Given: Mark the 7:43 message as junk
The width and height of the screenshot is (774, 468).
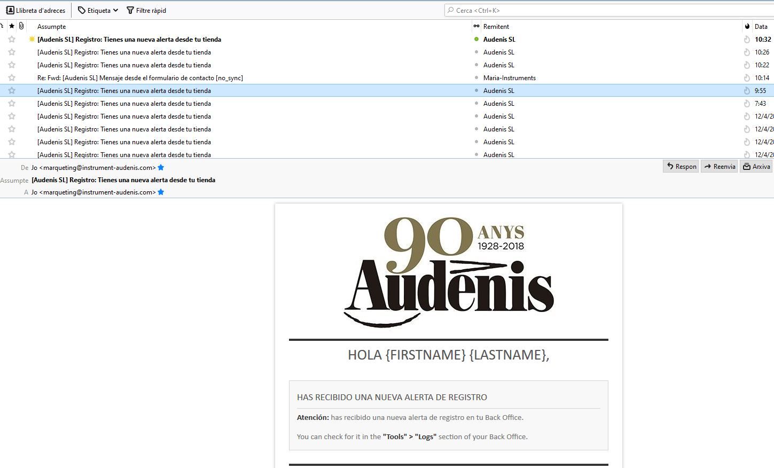Looking at the screenshot, I should pos(747,103).
